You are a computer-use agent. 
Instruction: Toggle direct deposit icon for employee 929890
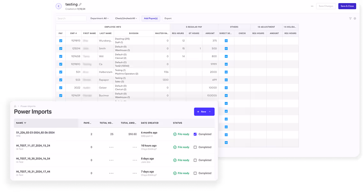pyautogui.click(x=226, y=64)
